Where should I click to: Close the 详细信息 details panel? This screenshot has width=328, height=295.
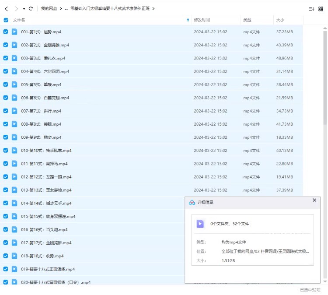point(314,200)
